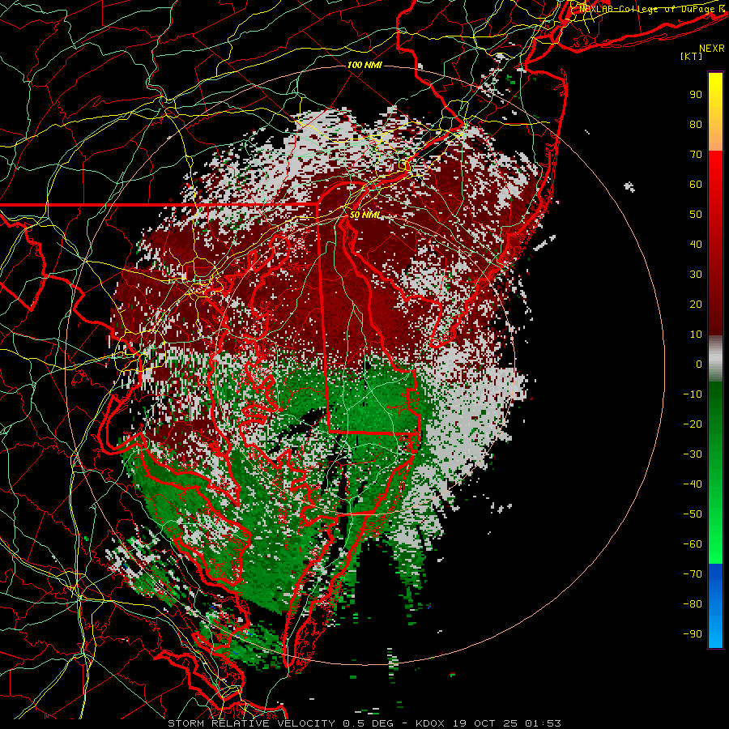Click the 30 value on the velocity scale
Screen dimensions: 729x729
tap(696, 275)
